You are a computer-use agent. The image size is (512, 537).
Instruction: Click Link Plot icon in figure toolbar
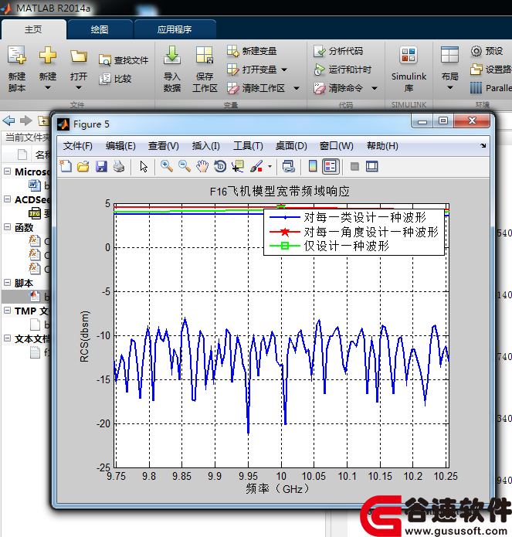(289, 166)
